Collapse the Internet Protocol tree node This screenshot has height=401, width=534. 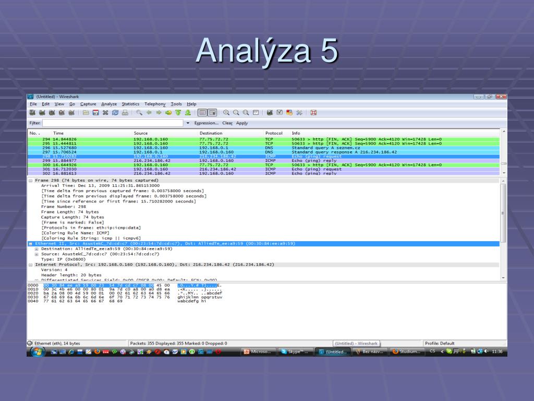point(31,265)
